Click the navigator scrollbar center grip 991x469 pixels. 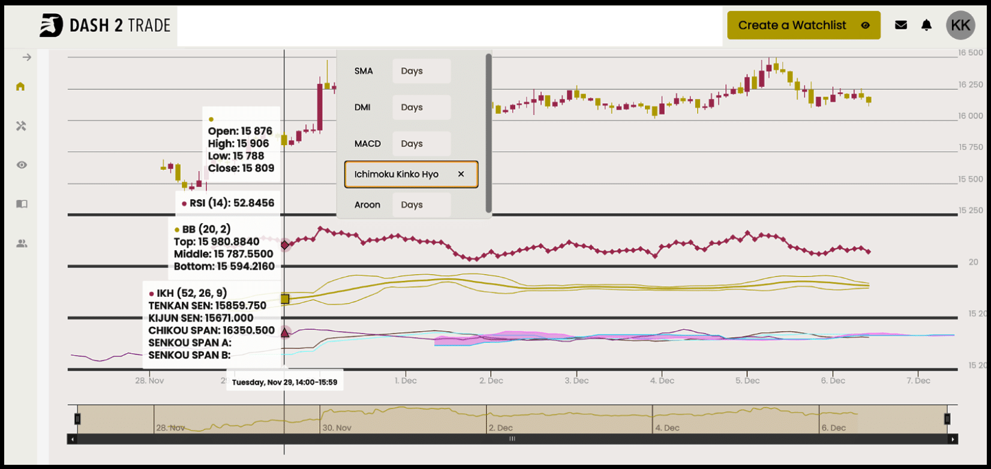coord(512,439)
